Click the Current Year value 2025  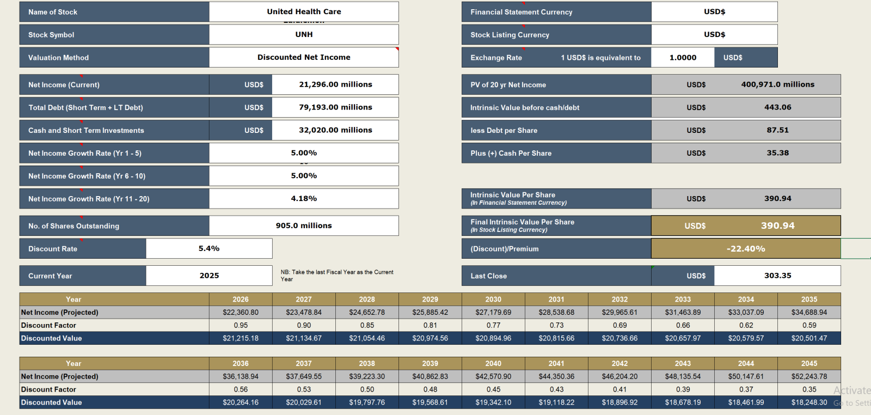tap(209, 276)
